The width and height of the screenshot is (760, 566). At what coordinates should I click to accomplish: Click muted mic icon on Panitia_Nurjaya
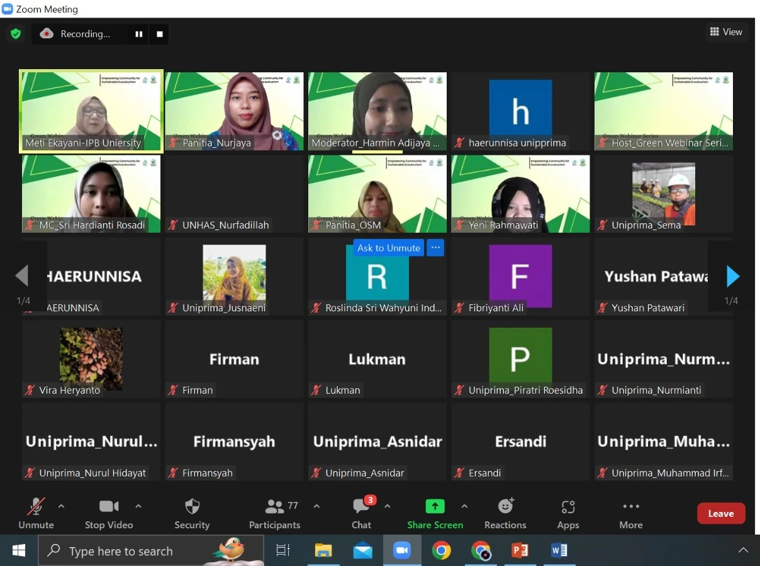172,143
